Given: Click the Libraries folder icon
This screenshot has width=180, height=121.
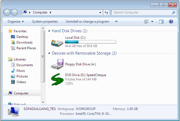Looking at the screenshot, I should (x=10, y=59).
